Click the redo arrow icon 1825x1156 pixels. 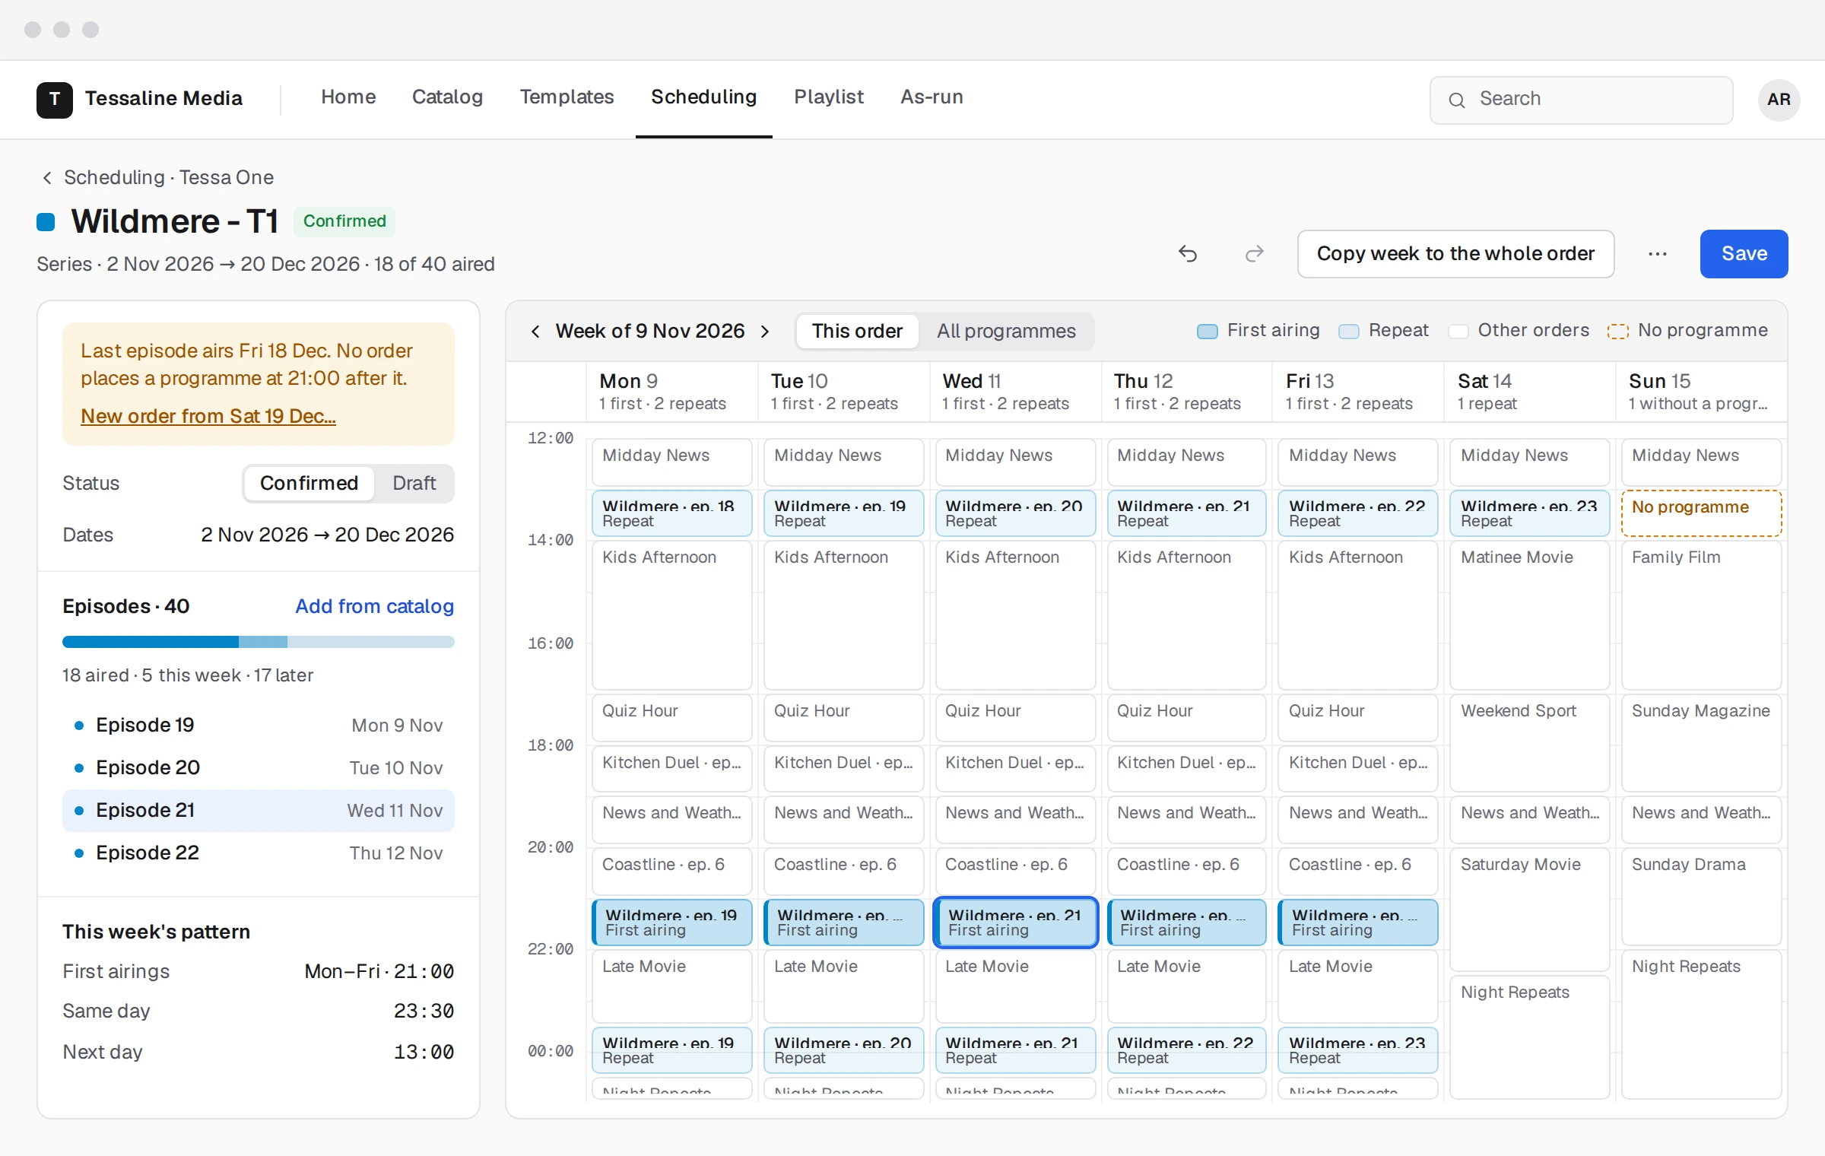click(x=1255, y=253)
